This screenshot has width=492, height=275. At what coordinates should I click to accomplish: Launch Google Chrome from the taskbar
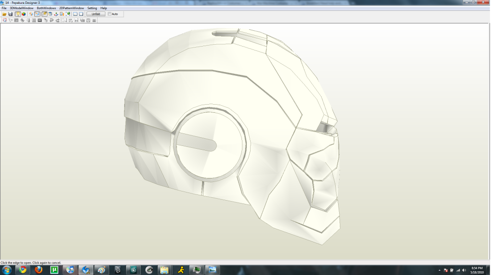[x=23, y=270]
